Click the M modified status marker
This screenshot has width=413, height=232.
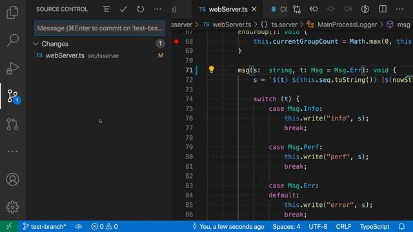coord(161,55)
